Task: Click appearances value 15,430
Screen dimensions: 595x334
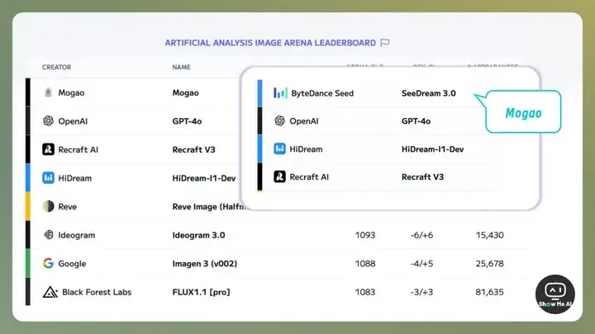Action: (489, 235)
